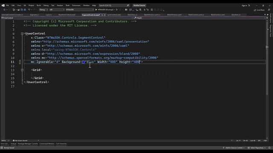Open the Analyze menu

(60, 6)
